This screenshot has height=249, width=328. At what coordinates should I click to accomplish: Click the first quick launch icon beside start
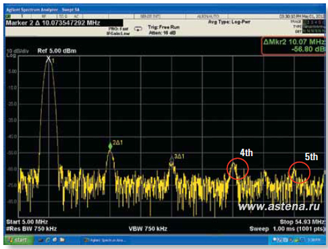[40, 240]
